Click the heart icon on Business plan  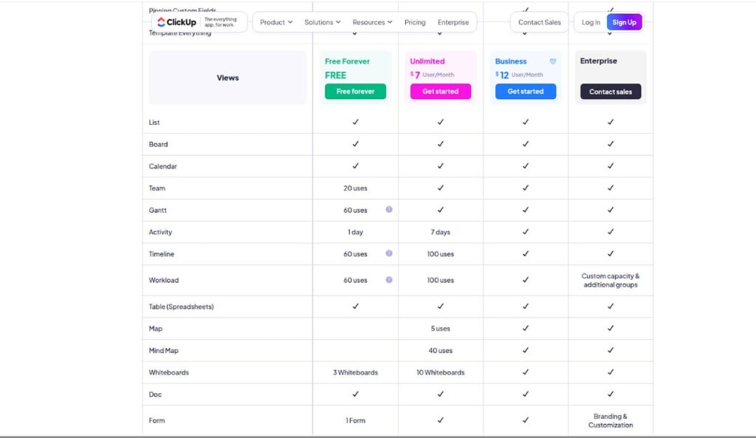(x=553, y=61)
